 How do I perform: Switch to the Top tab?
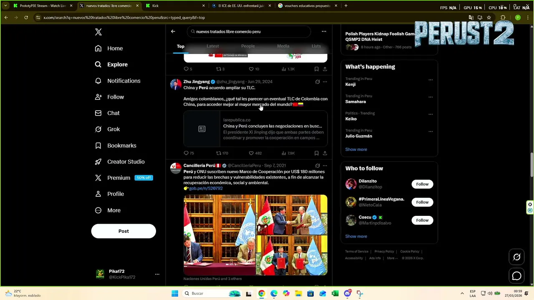point(181,46)
